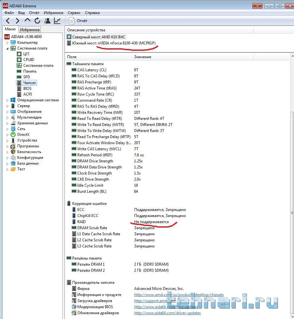Select the BIOS chip icon
Image resolution: width=294 pixels, height=319 pixels.
pos(19,89)
